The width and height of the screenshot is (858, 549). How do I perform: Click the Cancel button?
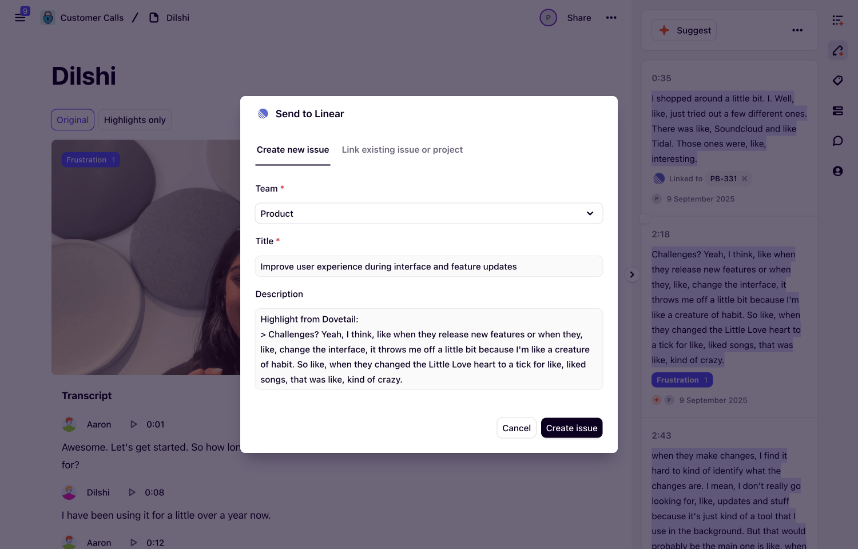pyautogui.click(x=517, y=428)
